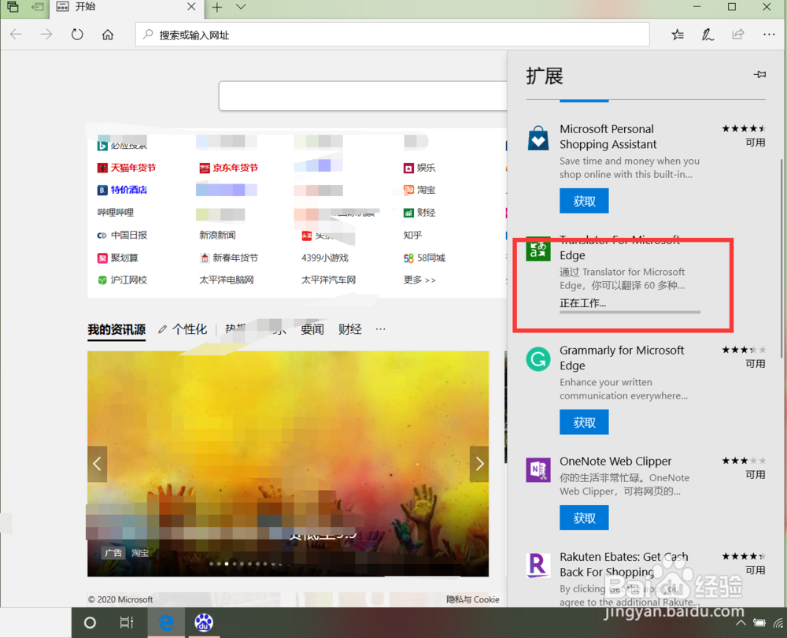Image resolution: width=787 pixels, height=638 pixels.
Task: Open 太平洋电脑网 link
Action: pyautogui.click(x=227, y=280)
